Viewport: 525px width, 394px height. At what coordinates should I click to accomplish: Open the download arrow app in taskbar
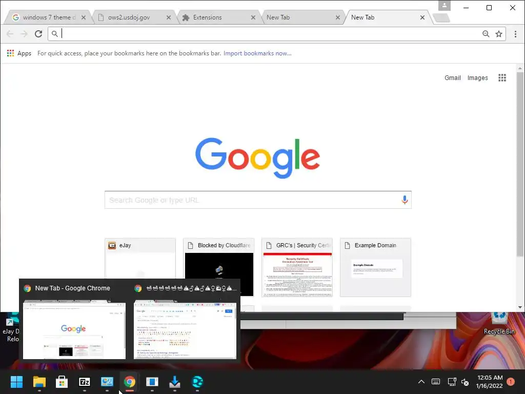coord(175,382)
